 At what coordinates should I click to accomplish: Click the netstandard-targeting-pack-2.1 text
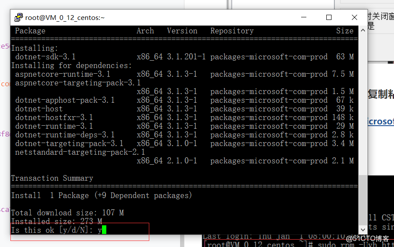tap(80, 152)
